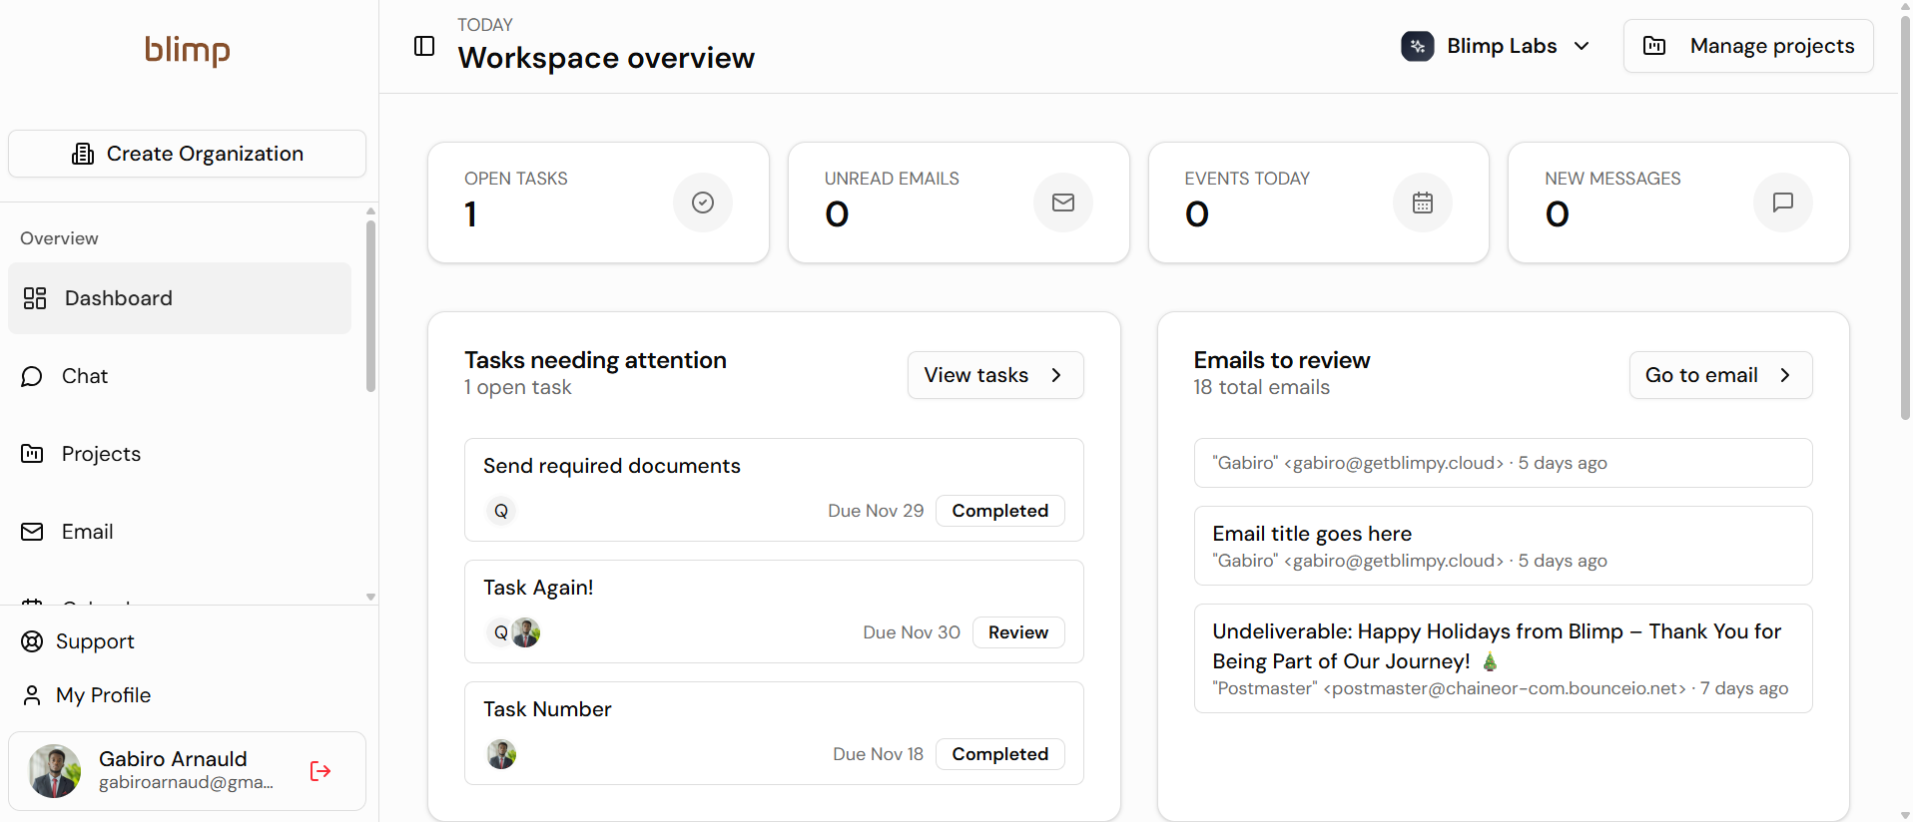Click the Create Organization button
Screen dimensions: 1913x822
(188, 154)
